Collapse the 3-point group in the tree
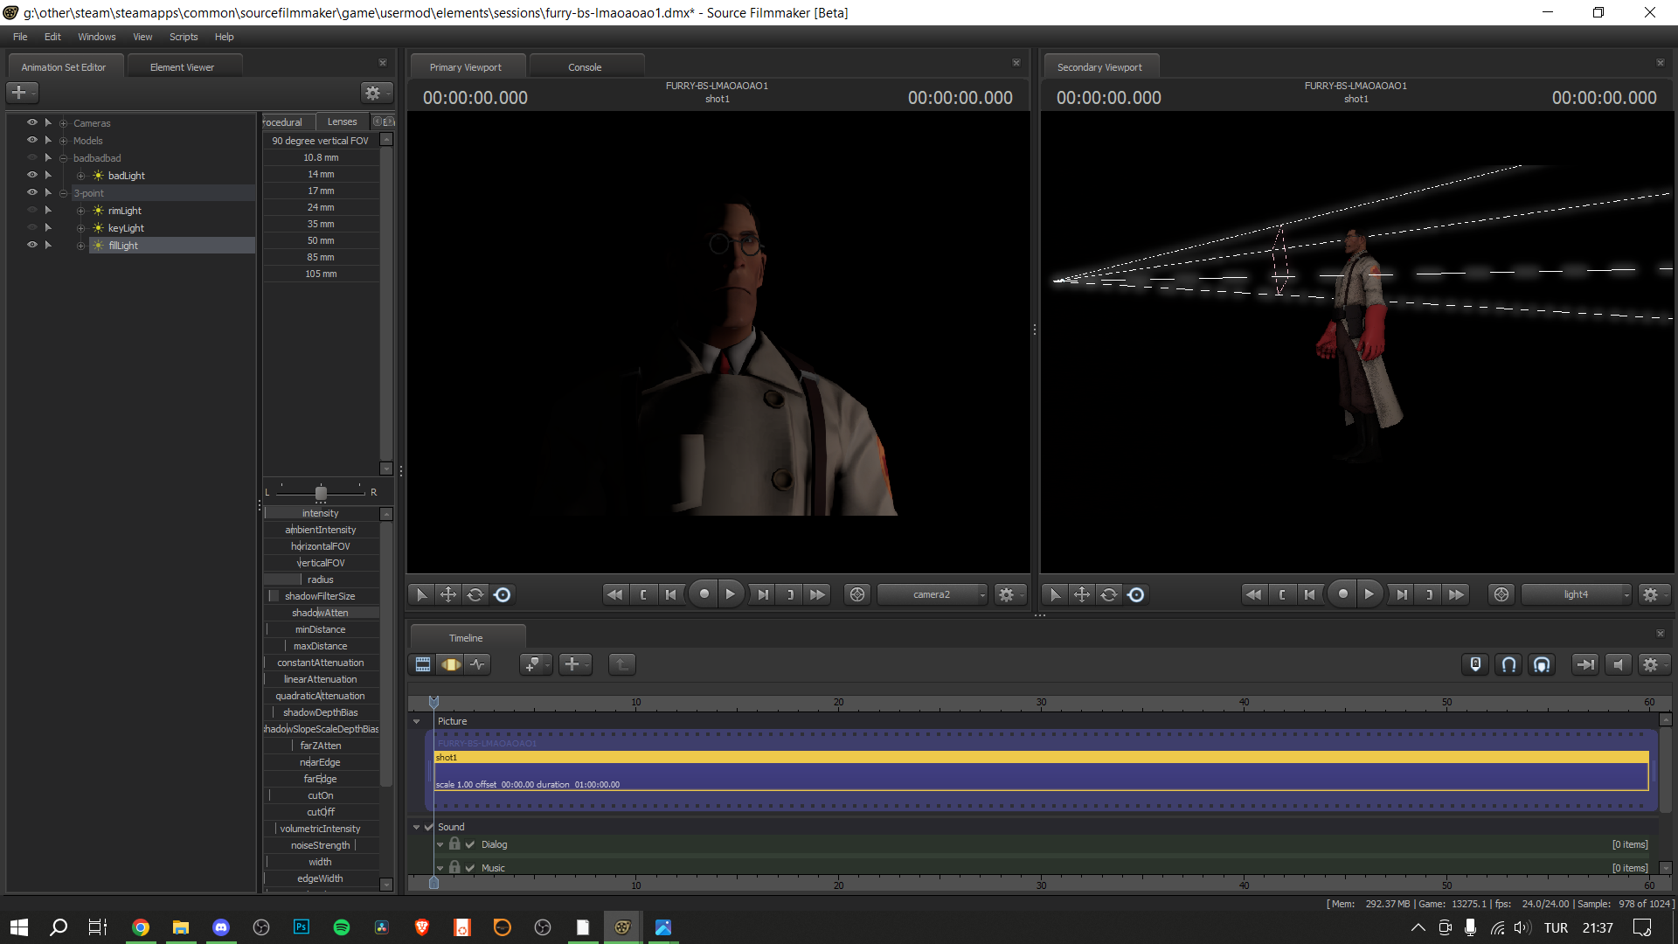1678x944 pixels. pos(63,193)
